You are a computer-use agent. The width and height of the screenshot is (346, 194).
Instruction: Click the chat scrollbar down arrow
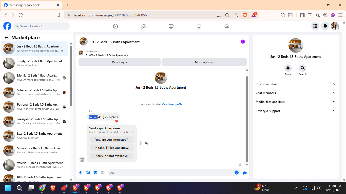(x=247, y=164)
